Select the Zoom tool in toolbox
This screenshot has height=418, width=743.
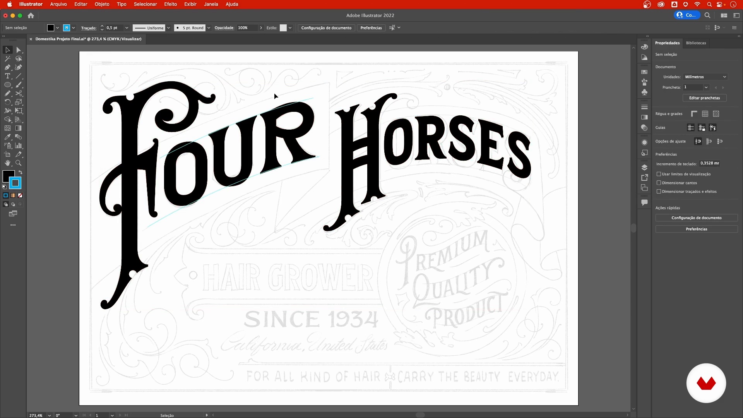19,163
